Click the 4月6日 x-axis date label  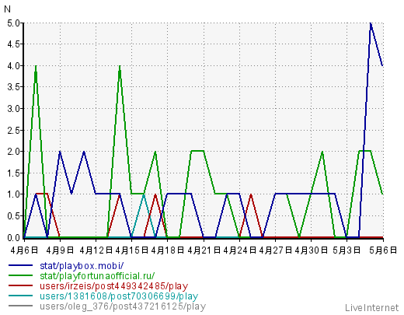tap(24, 250)
